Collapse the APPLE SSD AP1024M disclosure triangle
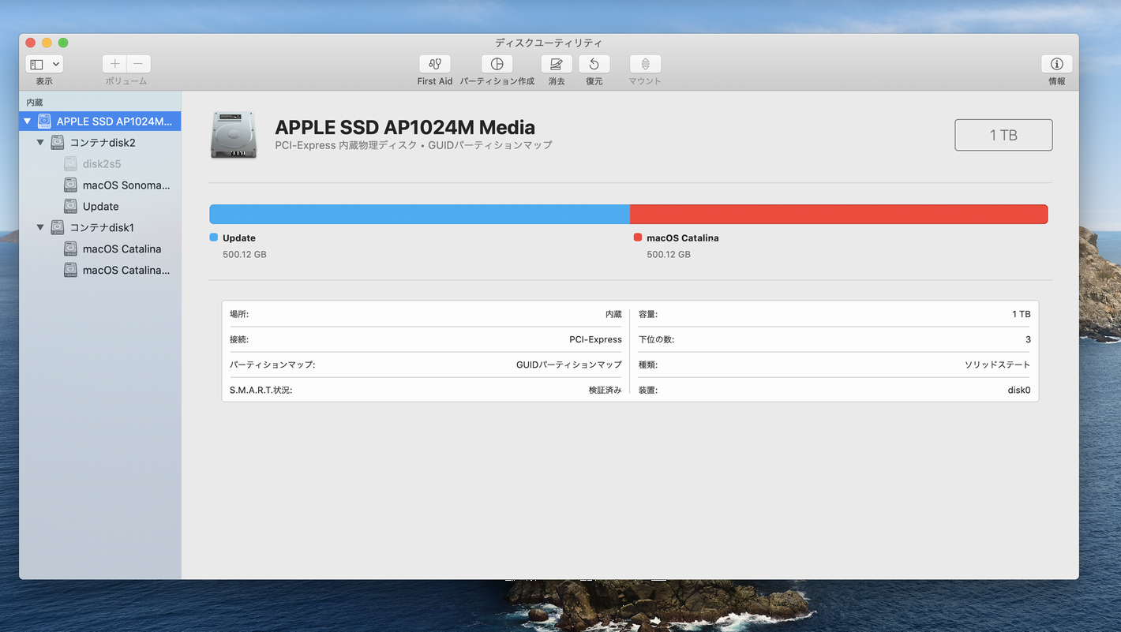 click(x=28, y=122)
